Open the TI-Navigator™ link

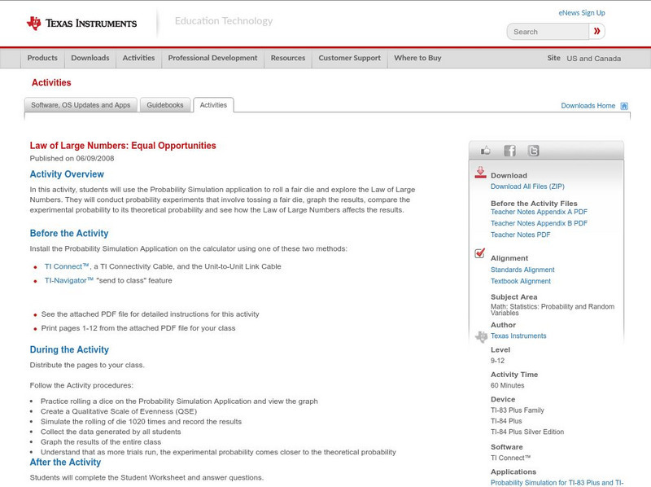coord(69,280)
